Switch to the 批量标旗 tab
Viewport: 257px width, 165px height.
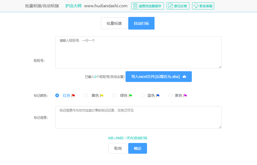114,23
